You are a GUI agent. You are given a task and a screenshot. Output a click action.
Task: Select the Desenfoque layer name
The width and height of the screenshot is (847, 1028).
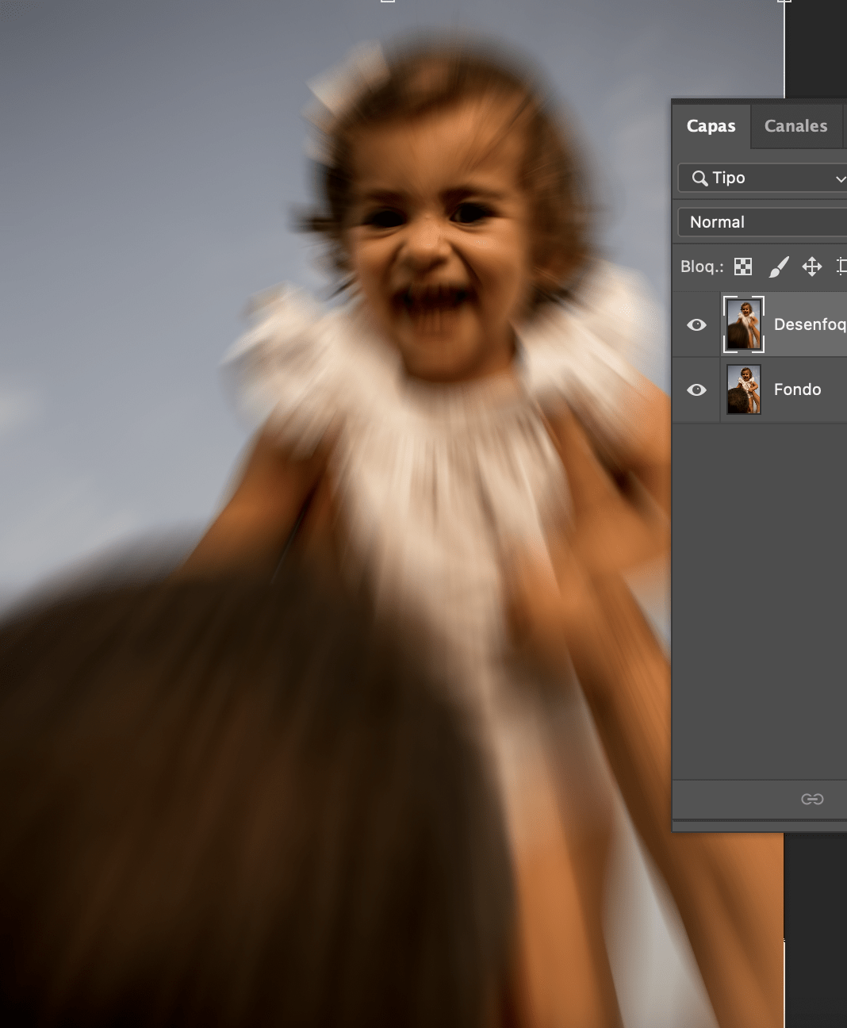[x=810, y=324]
